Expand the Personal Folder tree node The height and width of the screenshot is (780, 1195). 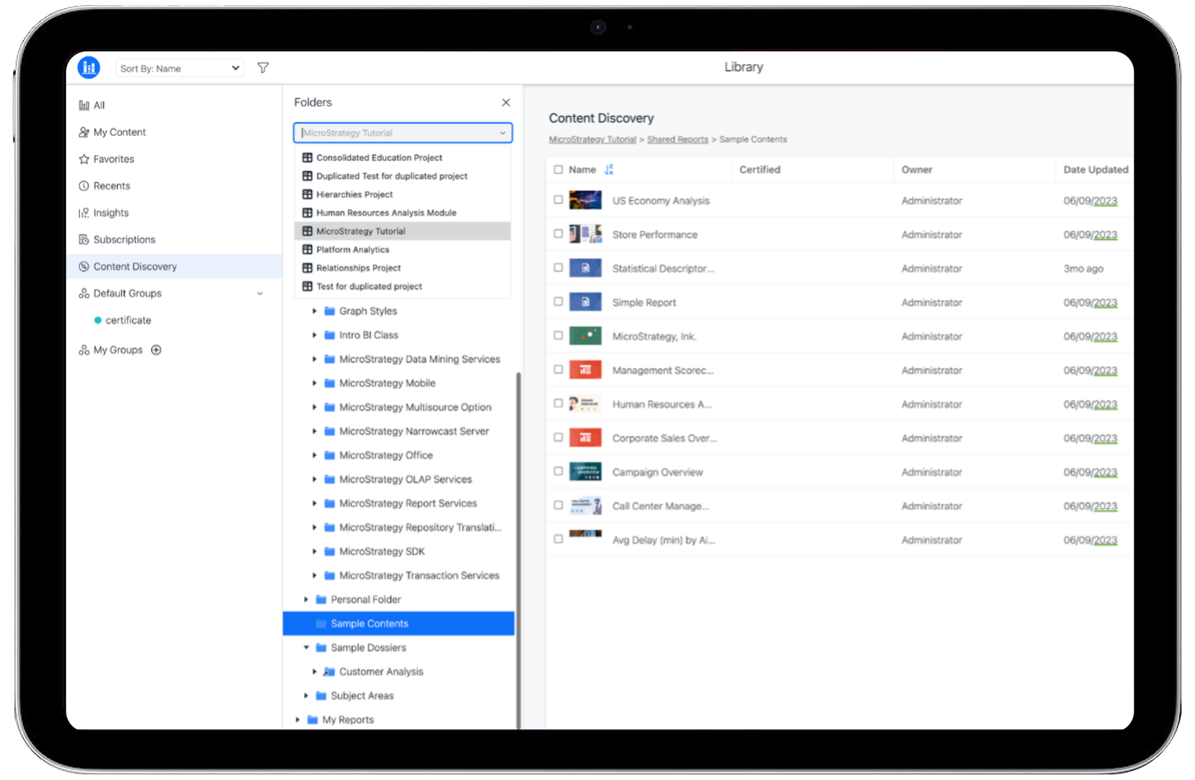(306, 599)
